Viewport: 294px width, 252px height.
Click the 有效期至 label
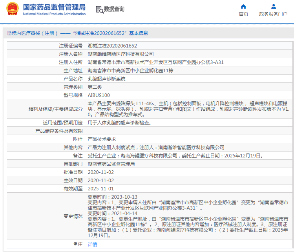click(x=73, y=189)
